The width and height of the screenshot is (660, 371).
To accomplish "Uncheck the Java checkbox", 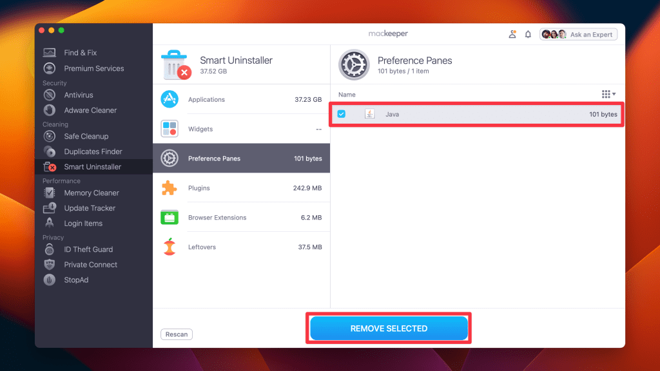I will coord(342,114).
